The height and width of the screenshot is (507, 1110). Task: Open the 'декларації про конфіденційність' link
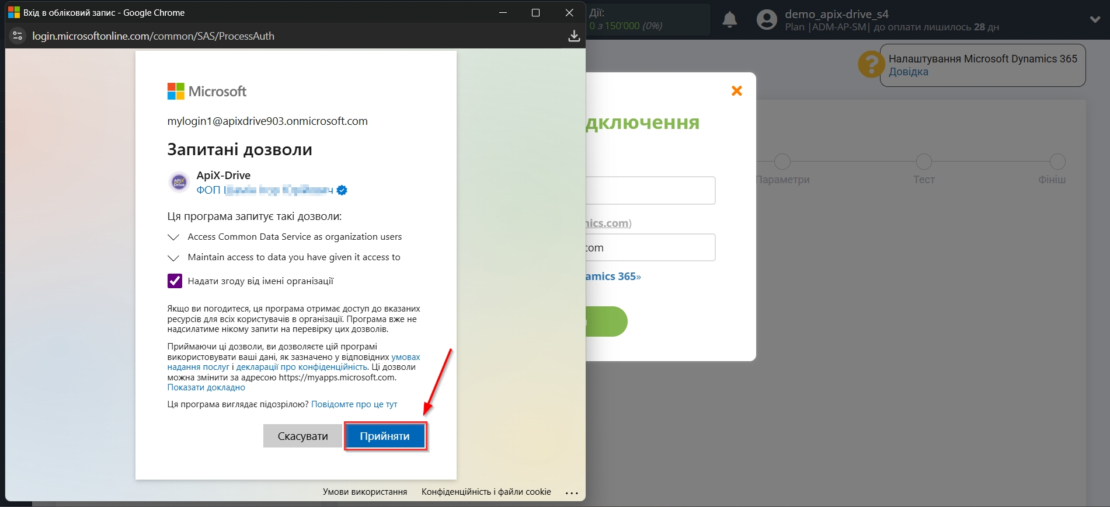(x=302, y=367)
